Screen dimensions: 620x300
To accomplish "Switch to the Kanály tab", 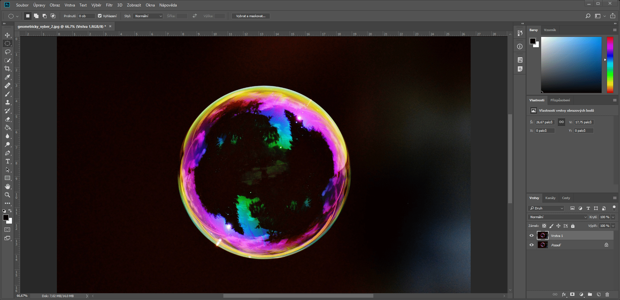I will [550, 198].
